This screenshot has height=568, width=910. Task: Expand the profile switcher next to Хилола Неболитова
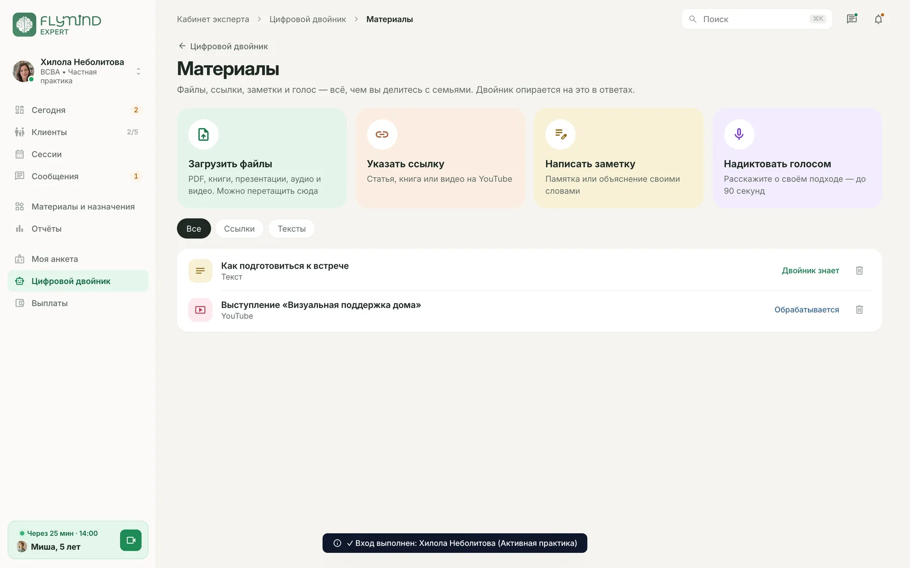(138, 72)
